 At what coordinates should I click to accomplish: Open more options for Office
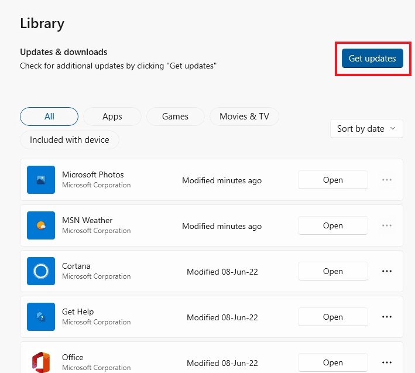pyautogui.click(x=386, y=362)
